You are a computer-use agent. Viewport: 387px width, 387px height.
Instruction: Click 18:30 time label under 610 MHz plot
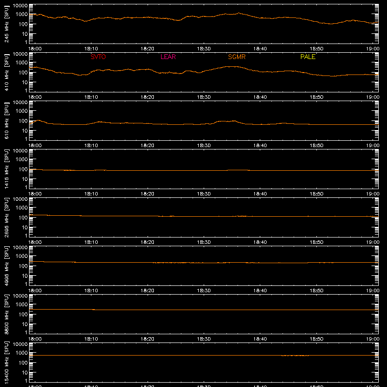[204, 146]
